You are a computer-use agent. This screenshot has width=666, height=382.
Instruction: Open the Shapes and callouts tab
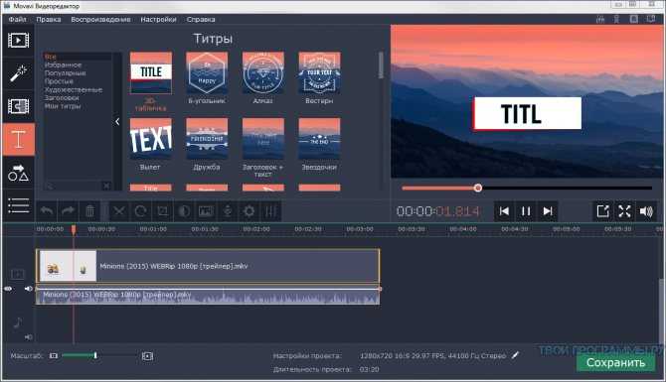coord(18,173)
